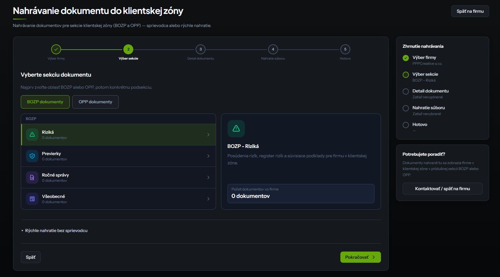The image size is (500, 277).
Task: Select the BOZP dokumenty tab
Action: [x=45, y=102]
